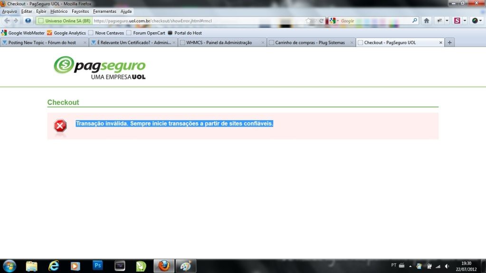
Task: Open a new tab with plus button
Action: [x=450, y=42]
